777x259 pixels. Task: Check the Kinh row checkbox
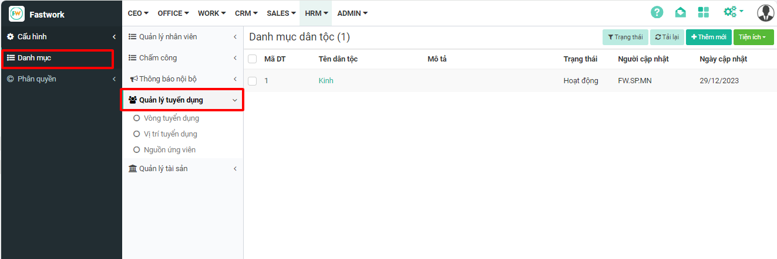(x=253, y=81)
